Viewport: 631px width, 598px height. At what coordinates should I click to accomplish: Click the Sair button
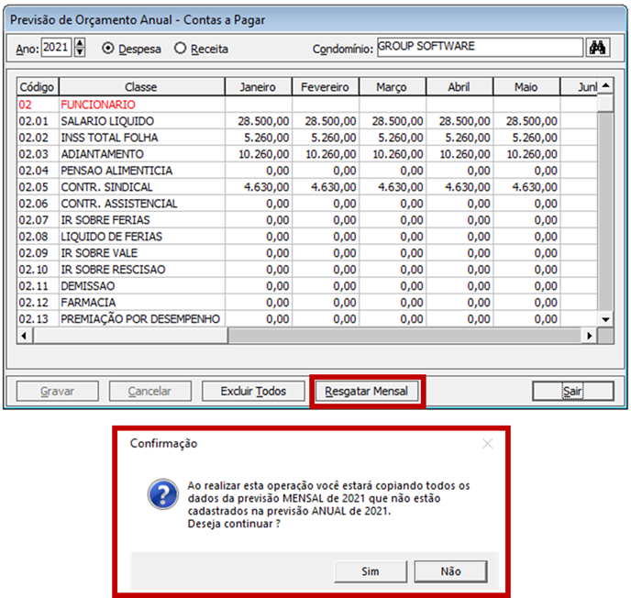click(x=573, y=391)
